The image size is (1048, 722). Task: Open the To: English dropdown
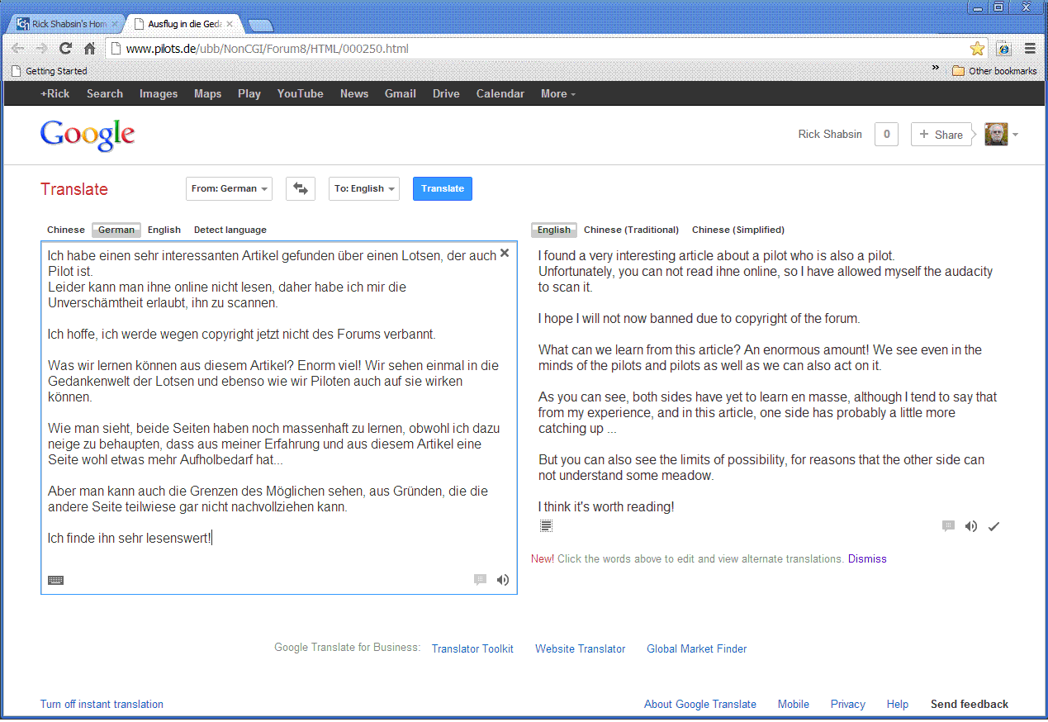click(x=364, y=189)
